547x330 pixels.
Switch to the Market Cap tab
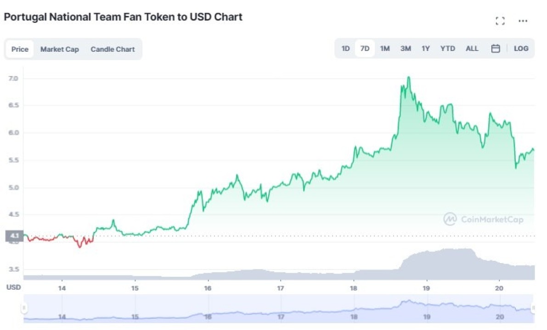point(60,49)
